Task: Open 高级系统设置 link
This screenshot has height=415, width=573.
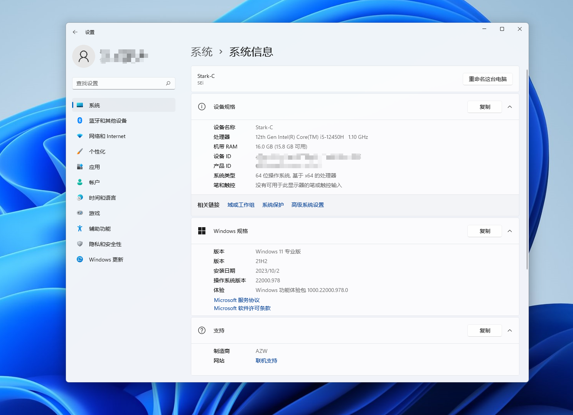Action: [308, 205]
